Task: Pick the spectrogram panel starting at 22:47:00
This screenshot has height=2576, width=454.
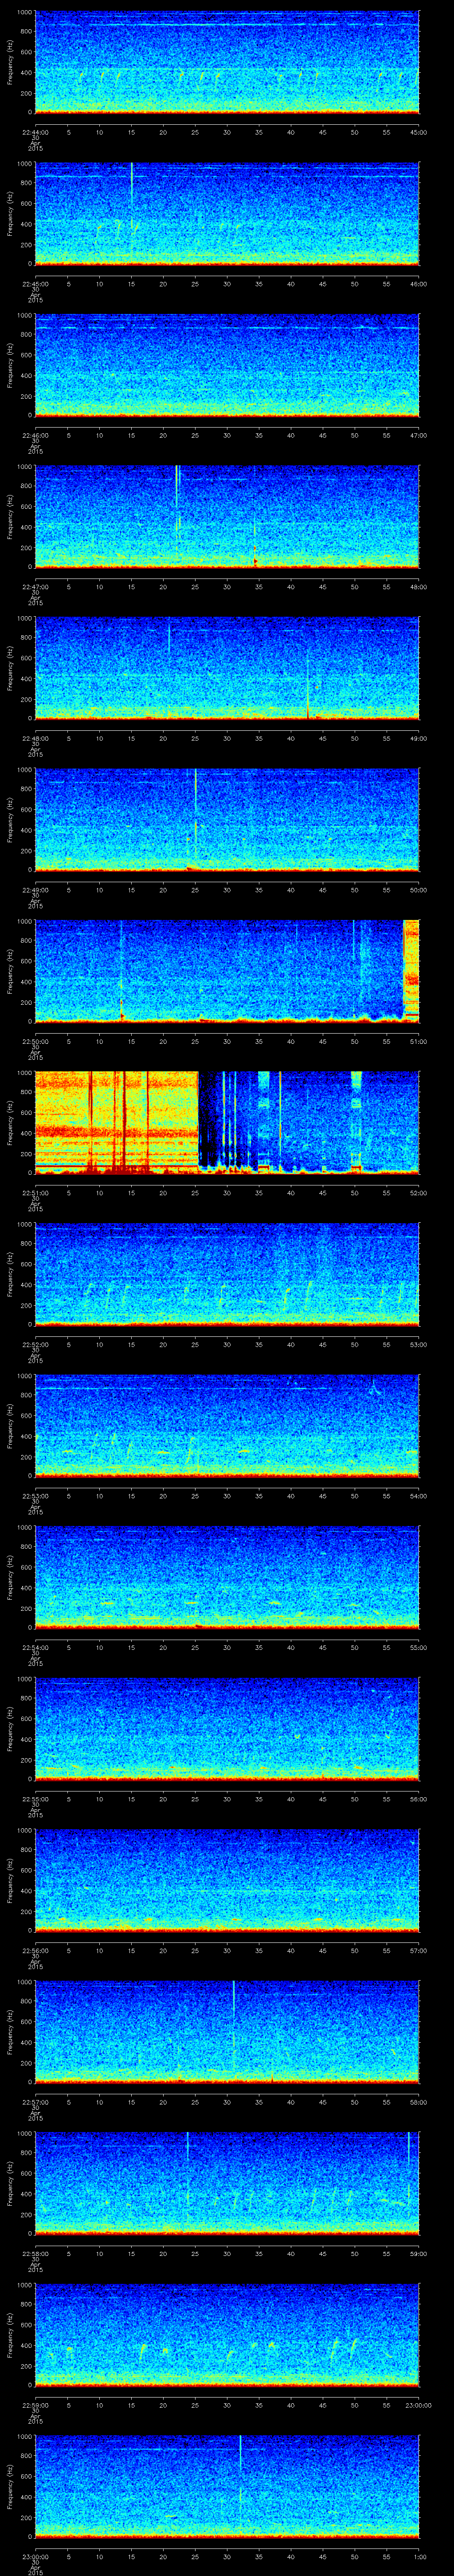Action: (227, 517)
